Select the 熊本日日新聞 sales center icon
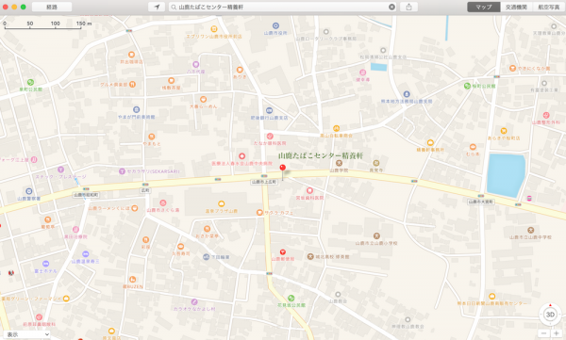 (492, 297)
